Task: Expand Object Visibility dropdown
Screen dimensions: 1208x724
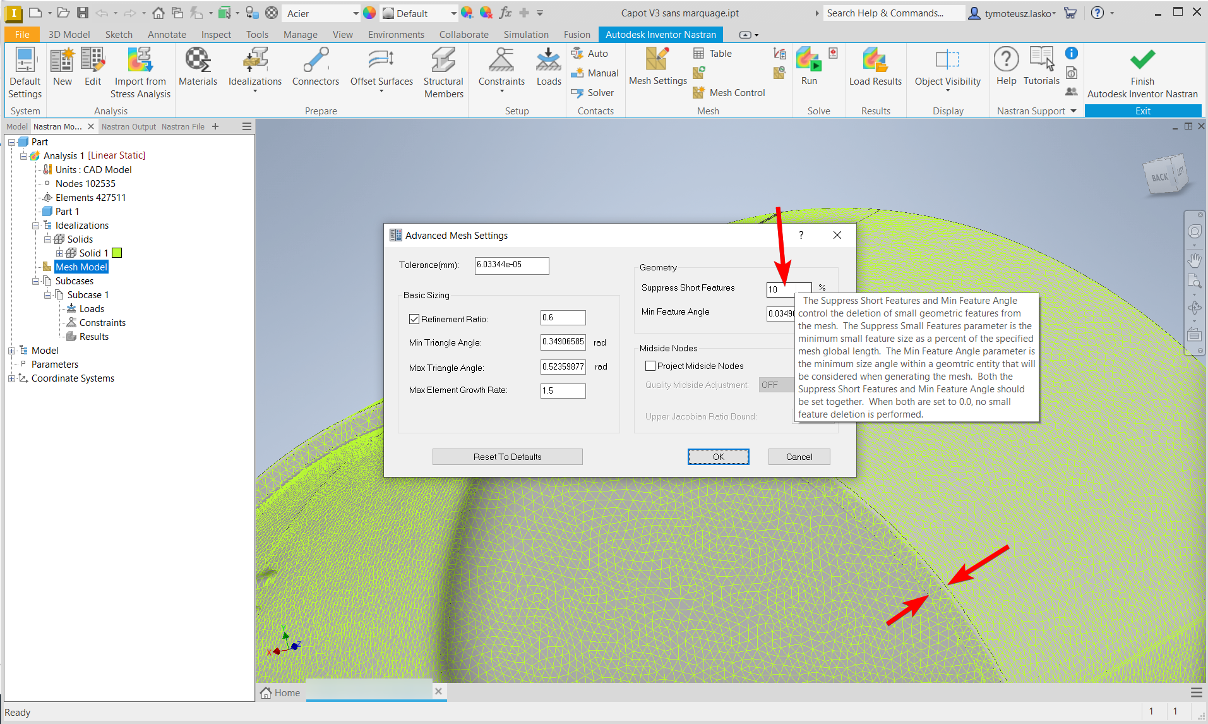Action: pyautogui.click(x=948, y=91)
